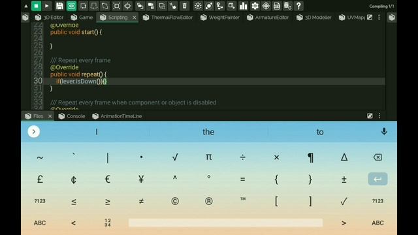
Task: Open the database stack icon in toolbar
Action: point(287,6)
